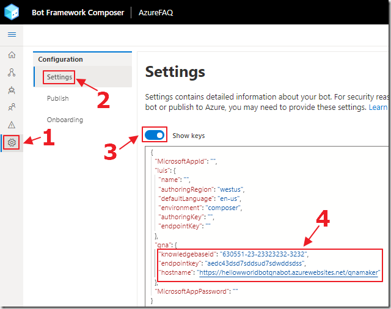Image resolution: width=391 pixels, height=309 pixels.
Task: Click the authoringKey empty value line
Action: click(186, 217)
